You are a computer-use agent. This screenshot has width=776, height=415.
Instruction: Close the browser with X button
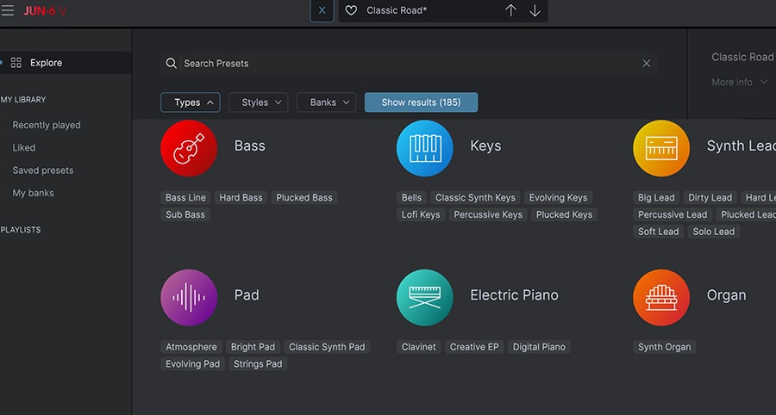pos(322,10)
